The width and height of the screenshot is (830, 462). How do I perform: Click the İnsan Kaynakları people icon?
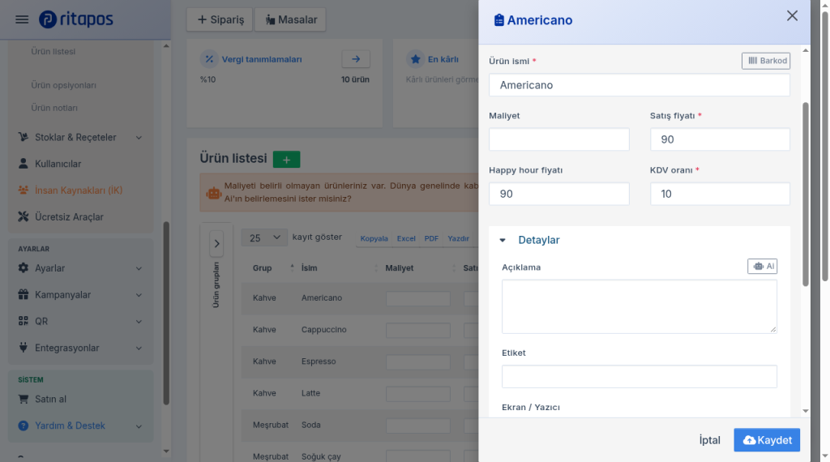pyautogui.click(x=24, y=190)
